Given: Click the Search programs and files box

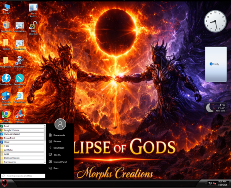Looking at the screenshot, I should 23,176.
